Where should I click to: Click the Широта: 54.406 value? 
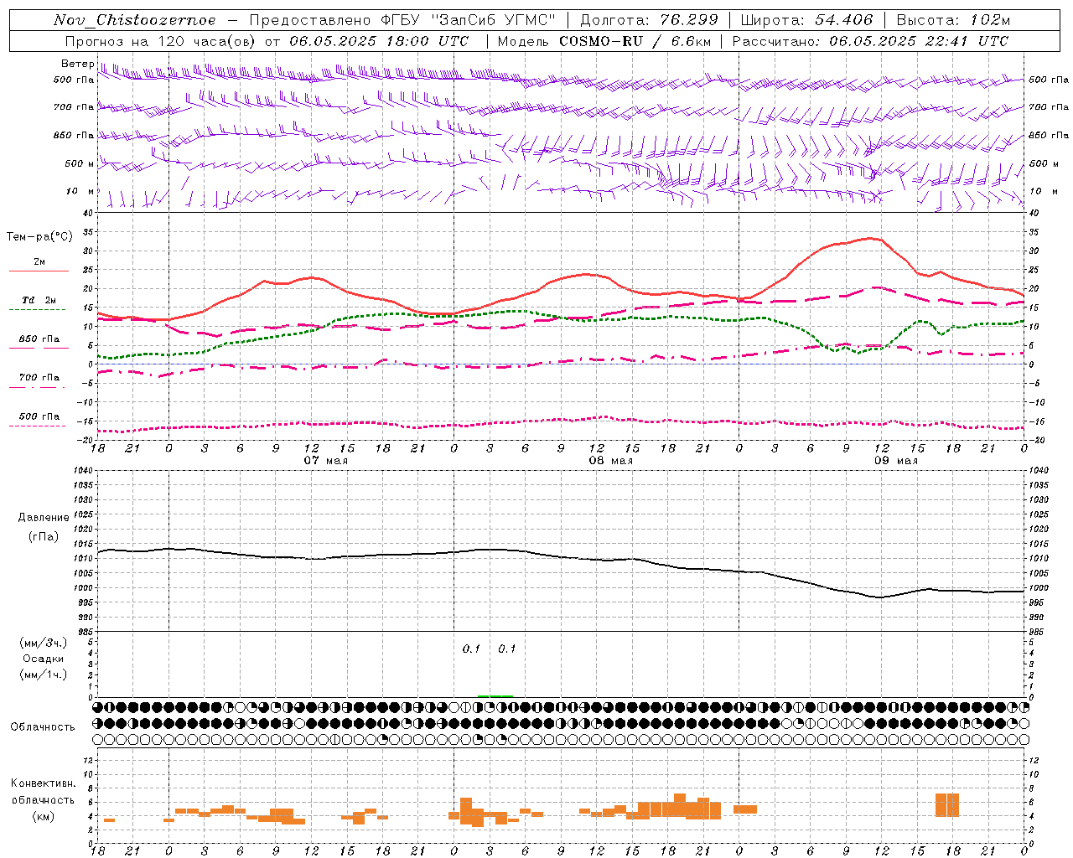click(806, 20)
